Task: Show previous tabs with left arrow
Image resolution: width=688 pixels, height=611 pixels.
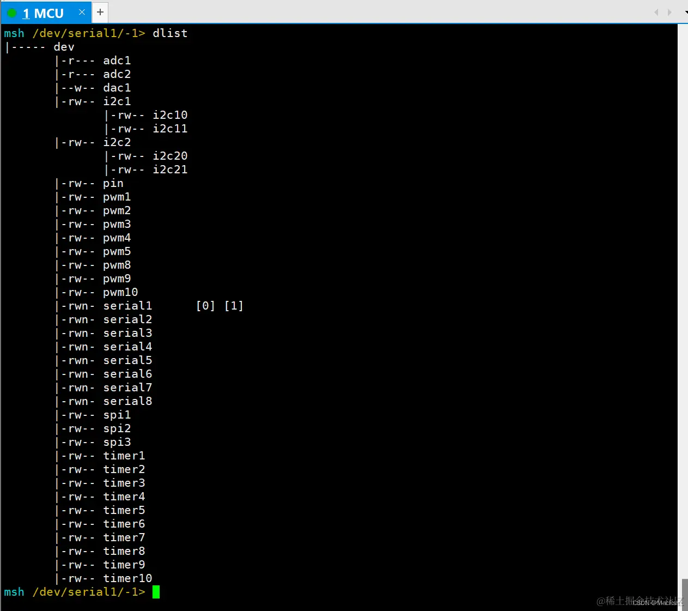Action: [x=656, y=12]
